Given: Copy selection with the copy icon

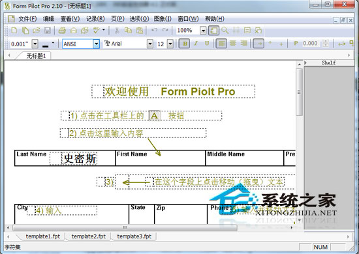Looking at the screenshot, I should pyautogui.click(x=128, y=31).
